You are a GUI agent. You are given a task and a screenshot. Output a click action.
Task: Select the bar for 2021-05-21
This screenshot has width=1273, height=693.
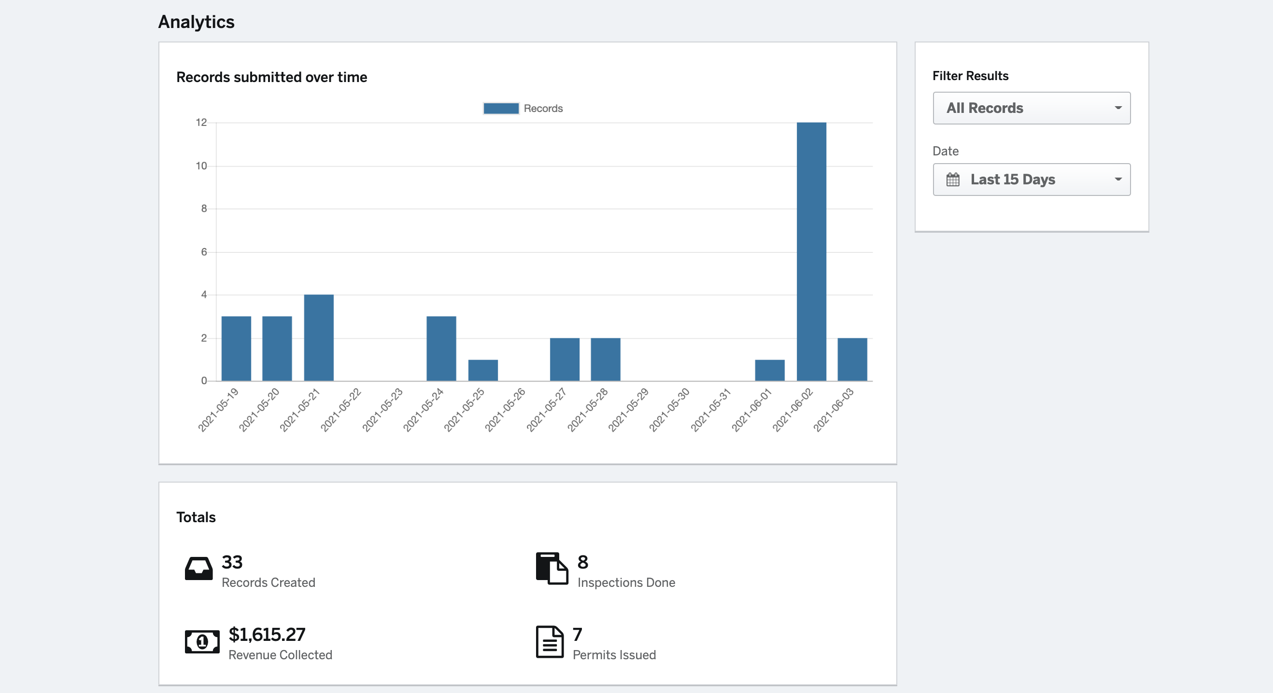coord(319,337)
